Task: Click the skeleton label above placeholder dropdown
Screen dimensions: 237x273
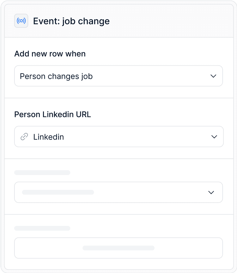Action: (x=42, y=173)
